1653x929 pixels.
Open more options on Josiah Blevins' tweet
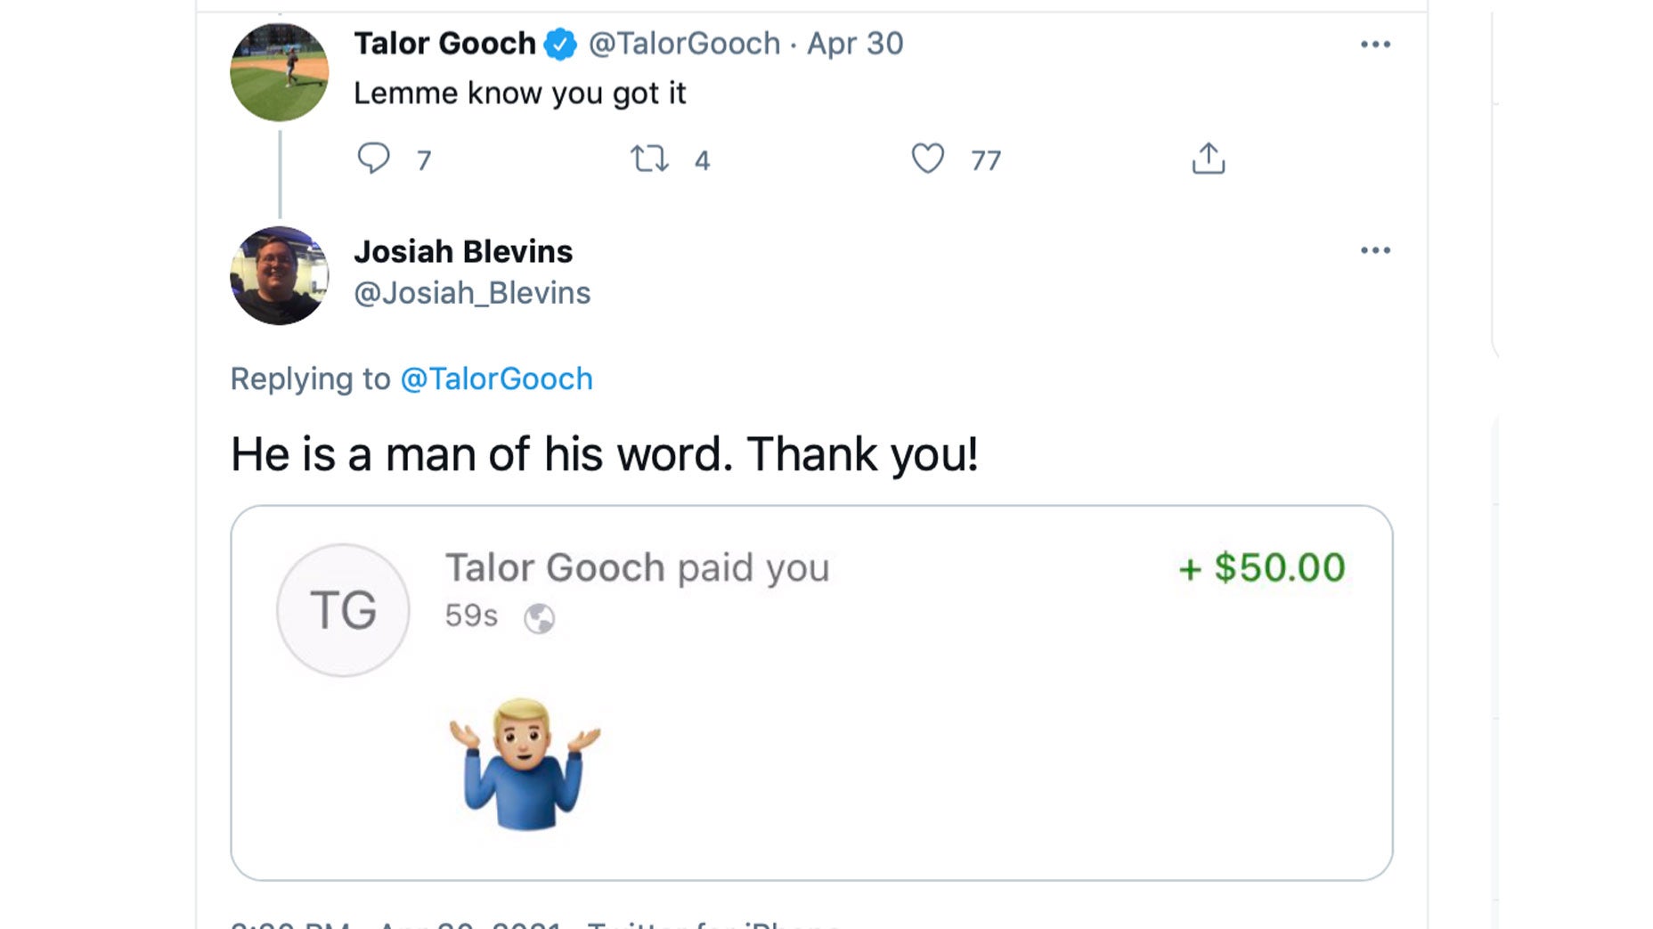(1375, 250)
